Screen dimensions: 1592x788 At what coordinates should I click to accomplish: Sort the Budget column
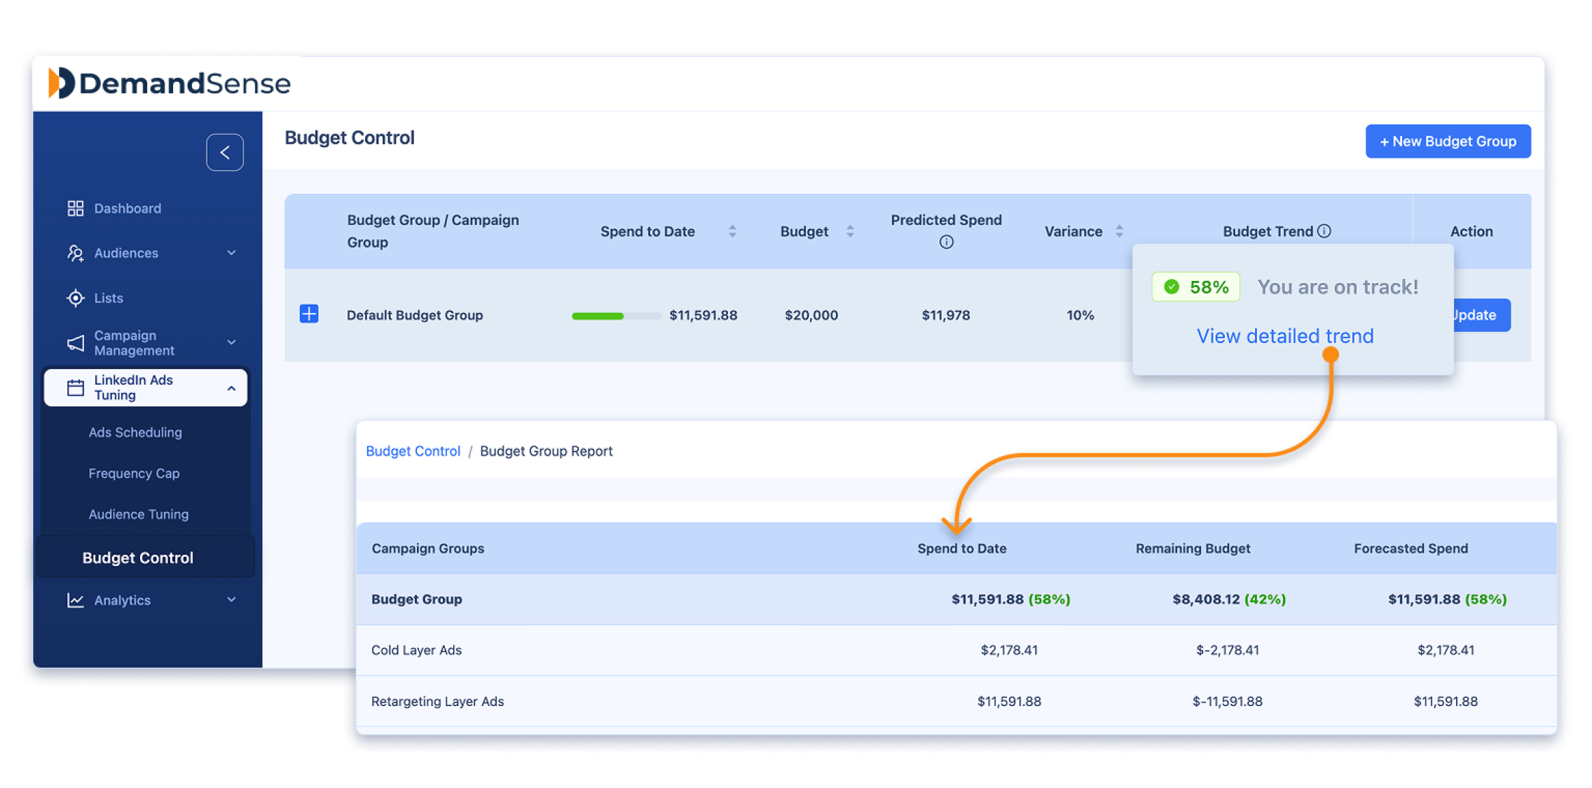point(850,231)
